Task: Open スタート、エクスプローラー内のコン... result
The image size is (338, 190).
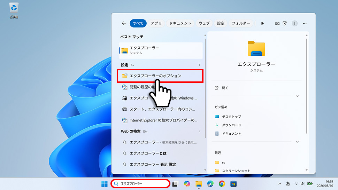Action: tap(161, 109)
